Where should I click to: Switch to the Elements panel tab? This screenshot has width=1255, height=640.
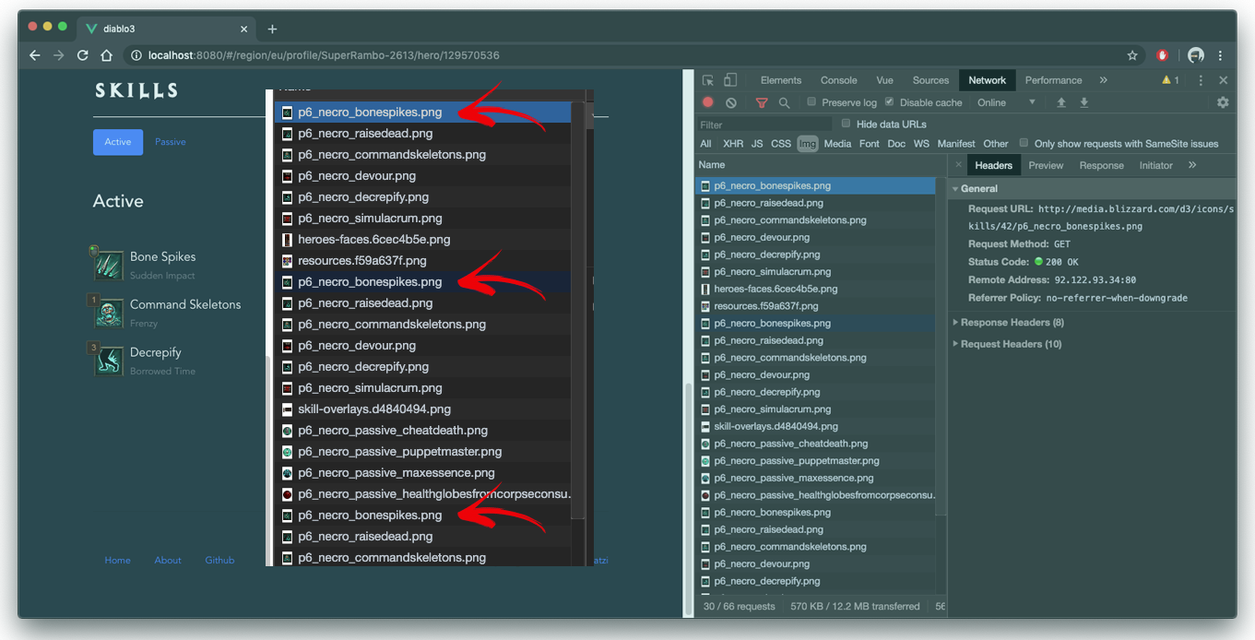781,80
